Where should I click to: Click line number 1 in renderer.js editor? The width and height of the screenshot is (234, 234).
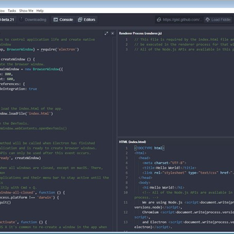pyautogui.click(x=126, y=40)
